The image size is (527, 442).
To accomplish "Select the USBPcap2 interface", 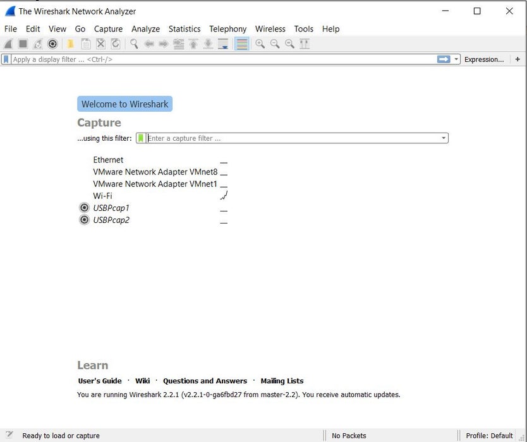I will tap(111, 220).
